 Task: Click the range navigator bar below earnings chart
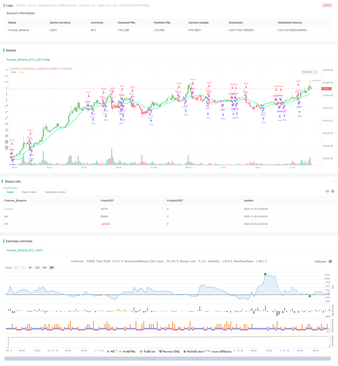click(x=168, y=358)
